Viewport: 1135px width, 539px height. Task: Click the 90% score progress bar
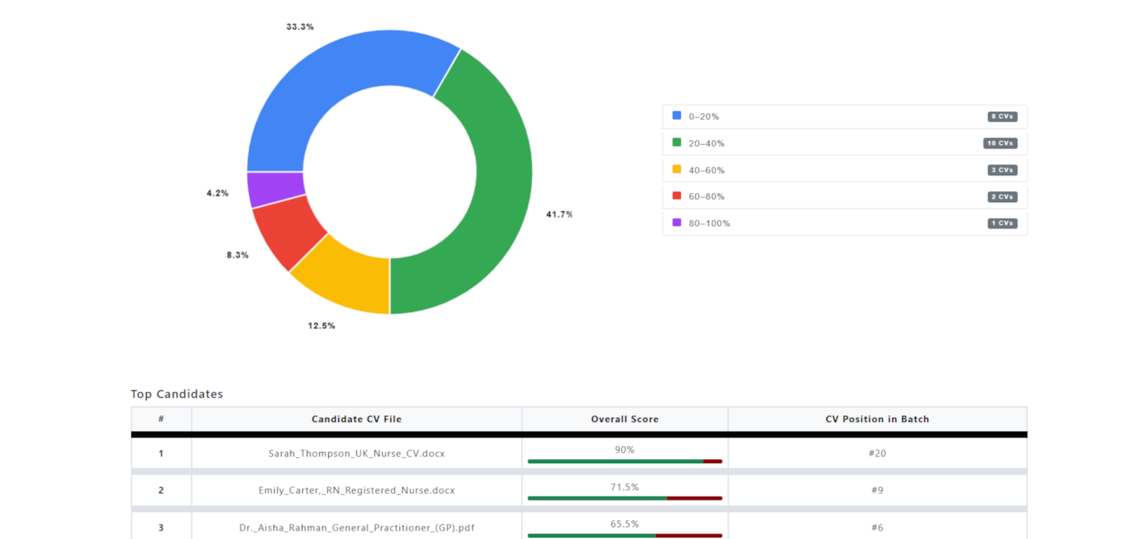[624, 461]
